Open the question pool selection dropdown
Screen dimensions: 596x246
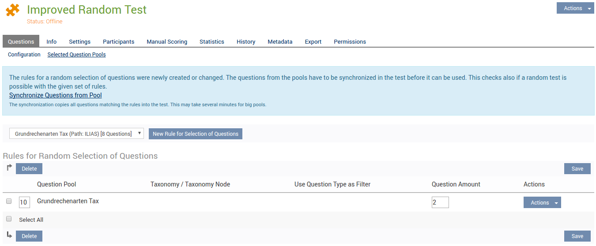point(76,134)
